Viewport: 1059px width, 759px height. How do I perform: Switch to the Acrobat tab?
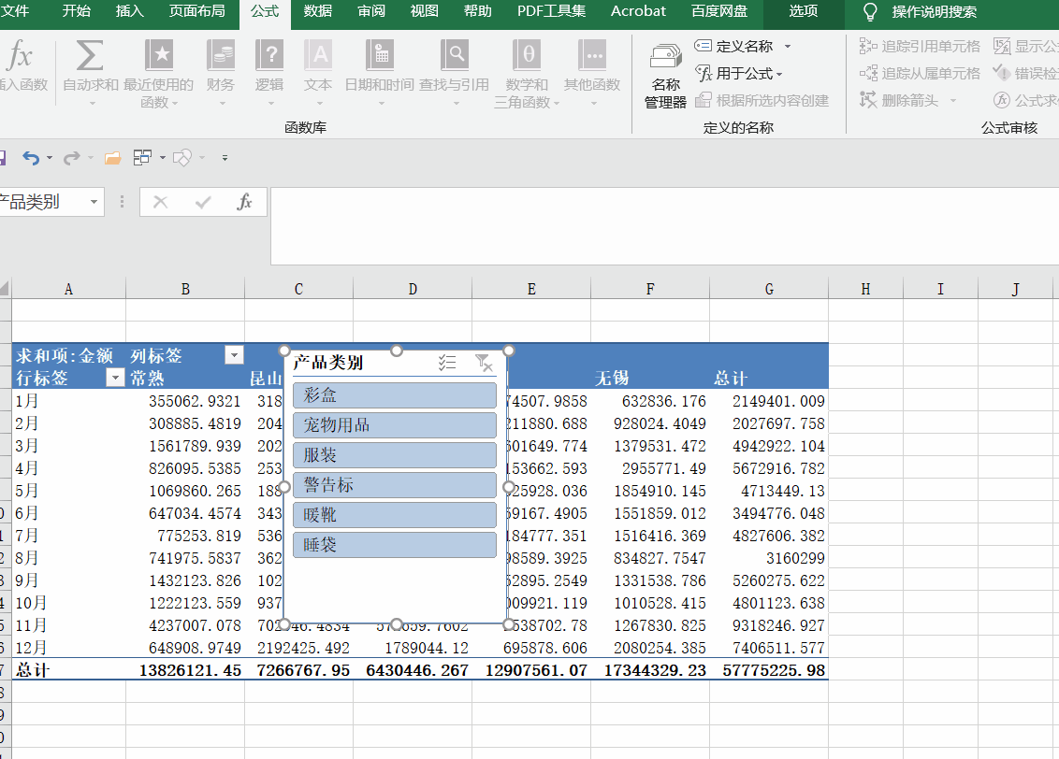(638, 11)
